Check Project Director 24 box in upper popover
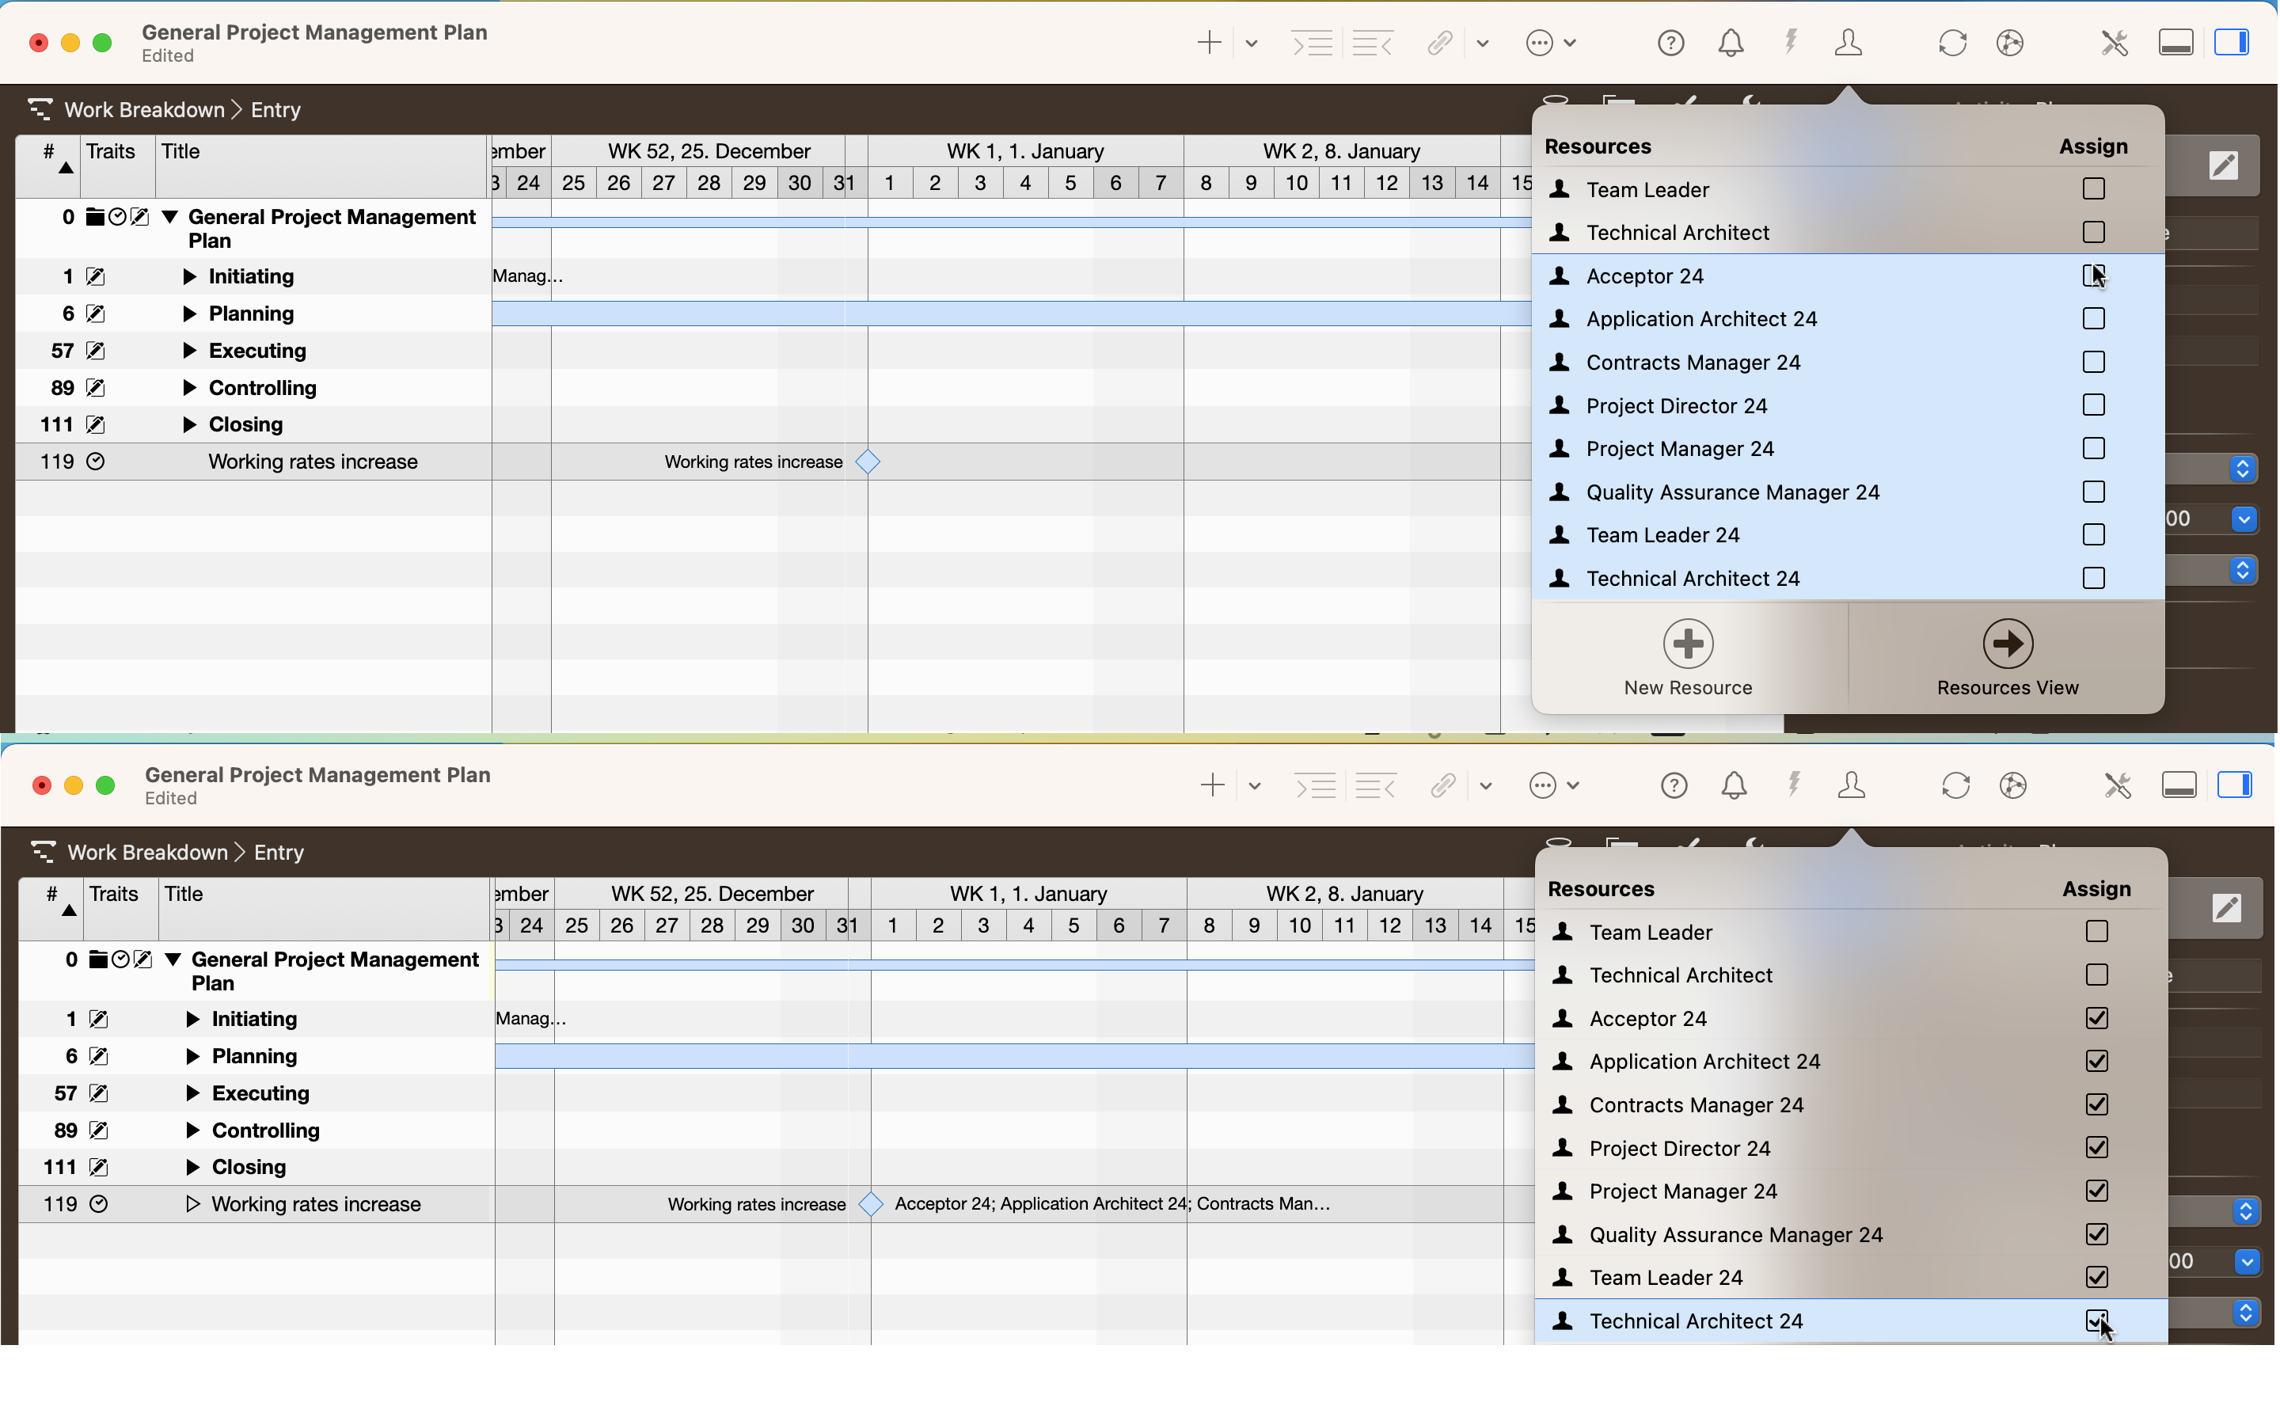The width and height of the screenshot is (2280, 1425). (x=2093, y=405)
